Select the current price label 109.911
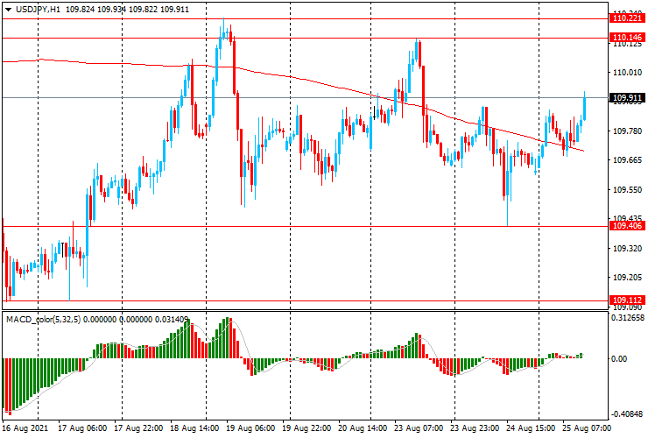648x438 pixels. [627, 98]
